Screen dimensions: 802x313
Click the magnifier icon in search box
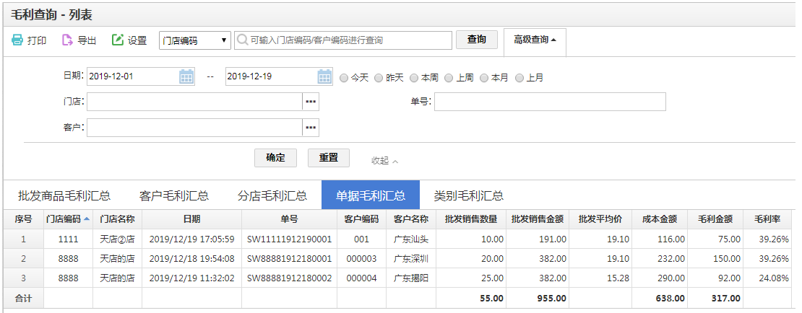[243, 40]
